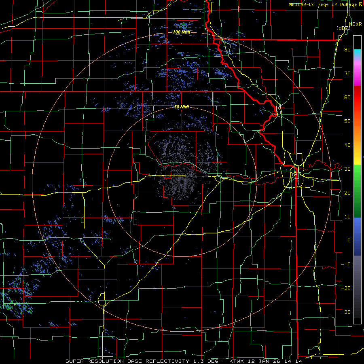Click the -20 dBZ scale value
The height and width of the screenshot is (364, 364).
pos(346,288)
